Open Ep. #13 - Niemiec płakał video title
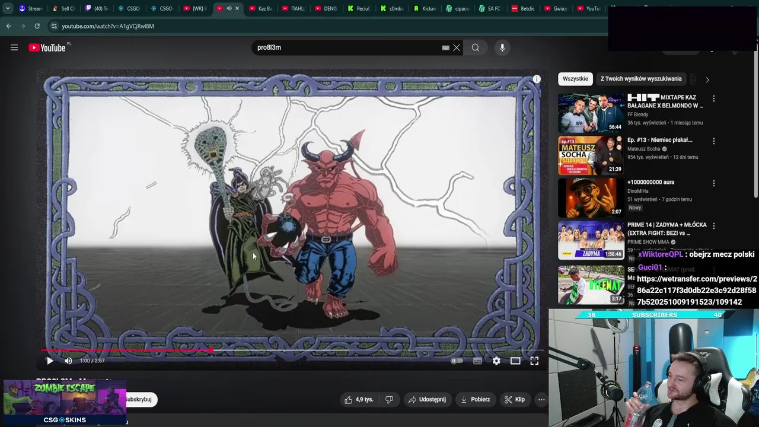Screen dimensions: 759x427 pos(660,140)
